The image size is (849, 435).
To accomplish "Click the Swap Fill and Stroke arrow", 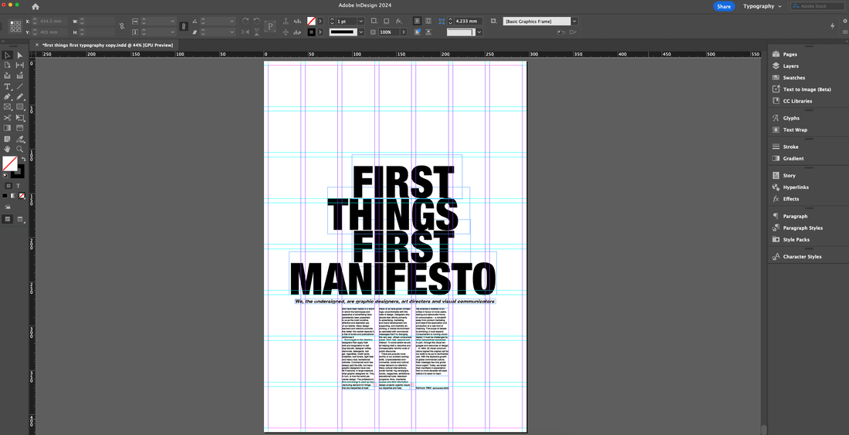I will click(22, 159).
